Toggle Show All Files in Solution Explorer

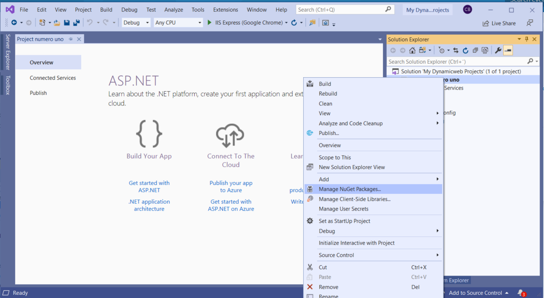click(485, 51)
